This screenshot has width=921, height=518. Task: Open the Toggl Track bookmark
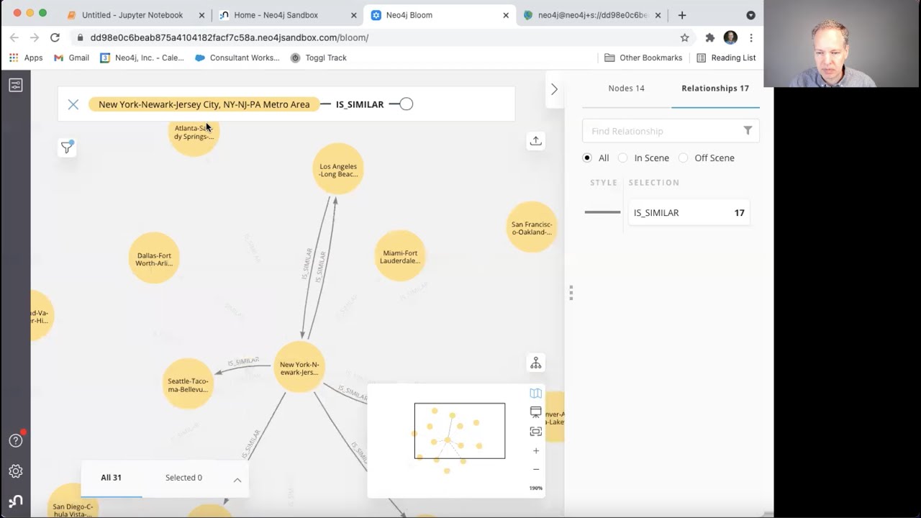[319, 58]
